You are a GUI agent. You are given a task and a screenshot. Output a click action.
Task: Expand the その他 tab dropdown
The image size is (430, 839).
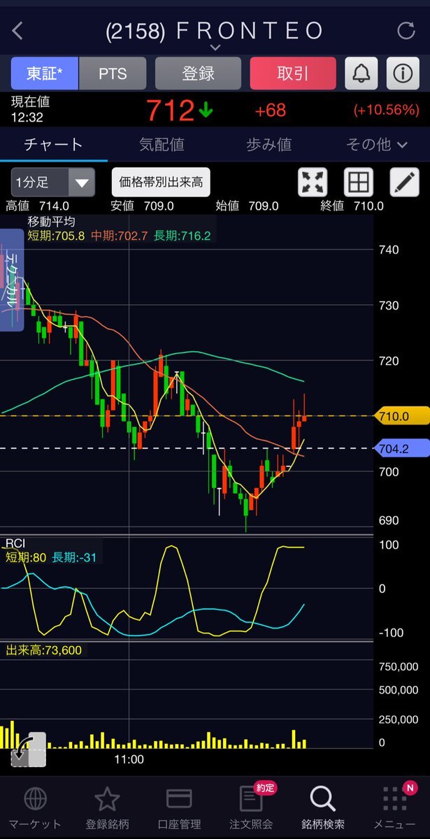click(377, 145)
